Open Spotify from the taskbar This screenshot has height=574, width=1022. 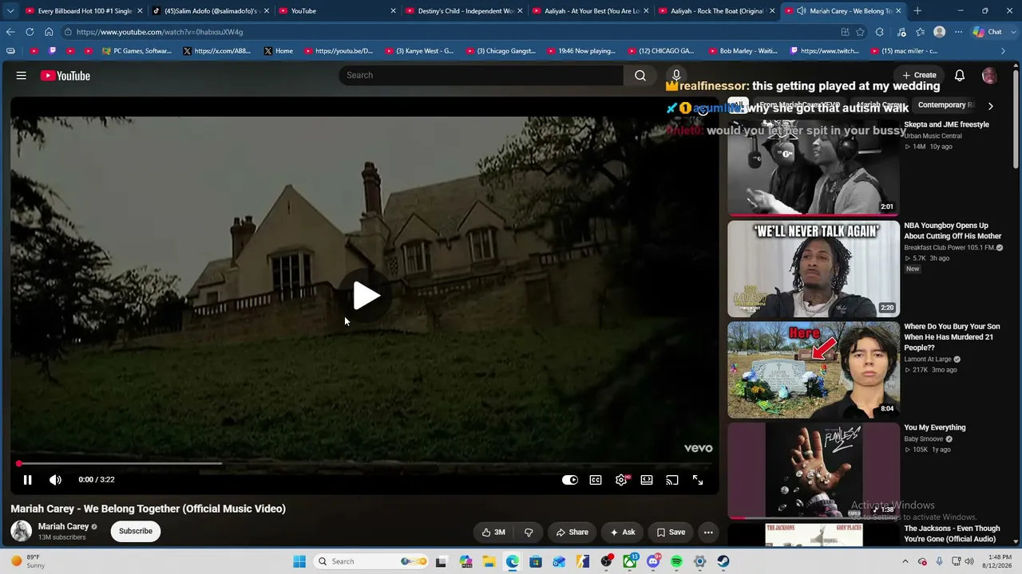(x=676, y=561)
